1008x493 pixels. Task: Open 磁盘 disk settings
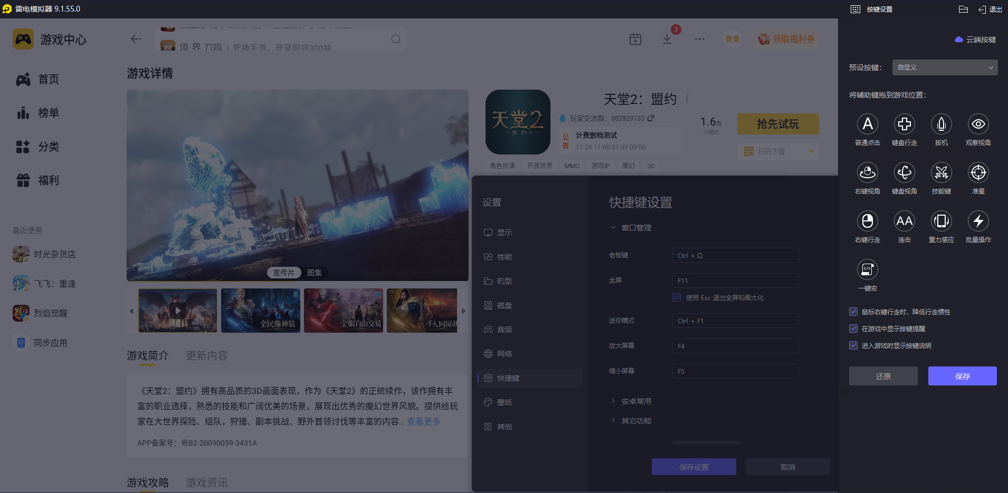tap(530, 305)
